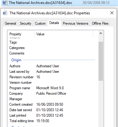Click the value 16/06/2003 09:50
The image size is (118, 127).
point(50,104)
